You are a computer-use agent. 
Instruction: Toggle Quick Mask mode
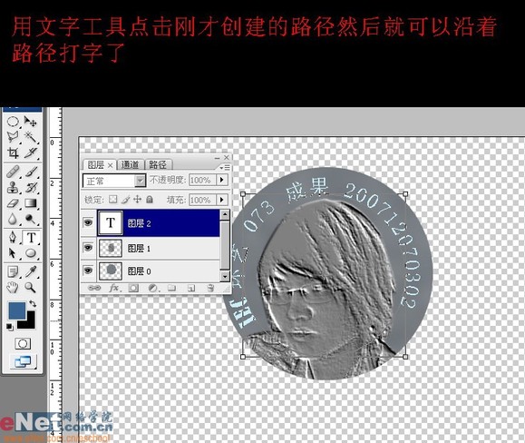point(23,343)
